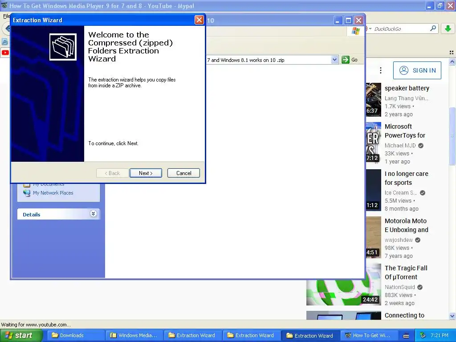456x342 pixels.
Task: Click the green Go arrow button
Action: (345, 60)
